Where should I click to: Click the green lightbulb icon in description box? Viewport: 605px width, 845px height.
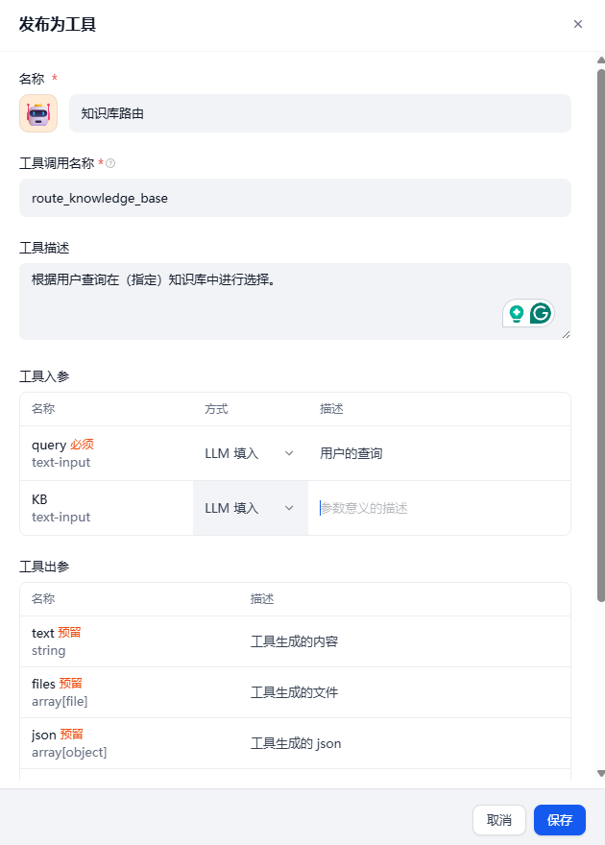pos(517,313)
